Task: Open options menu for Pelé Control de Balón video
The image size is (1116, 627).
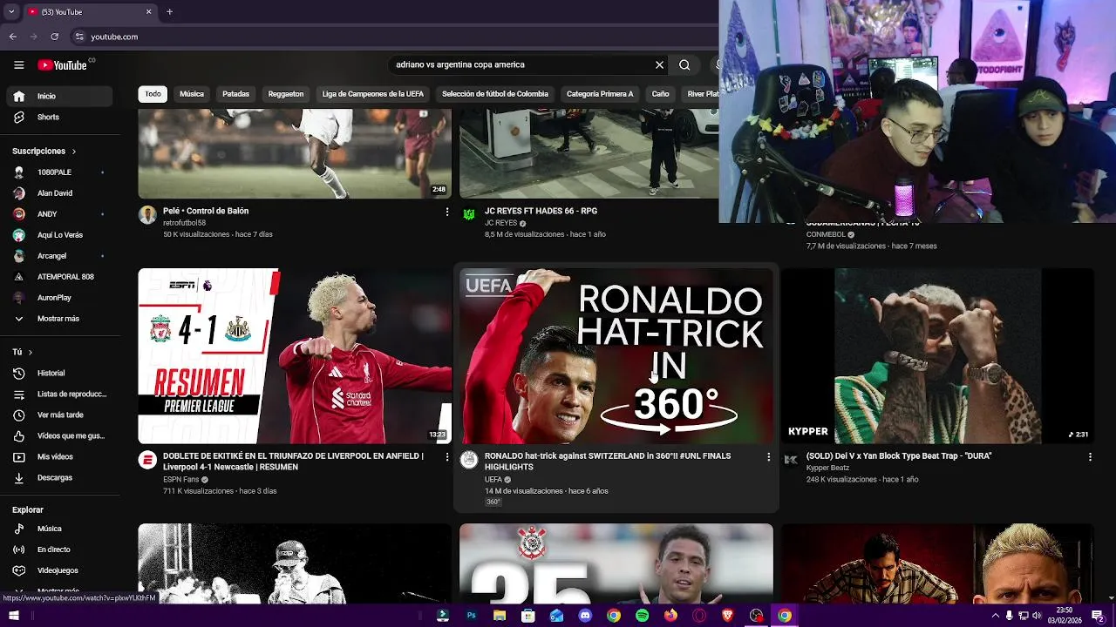Action: pos(447,212)
